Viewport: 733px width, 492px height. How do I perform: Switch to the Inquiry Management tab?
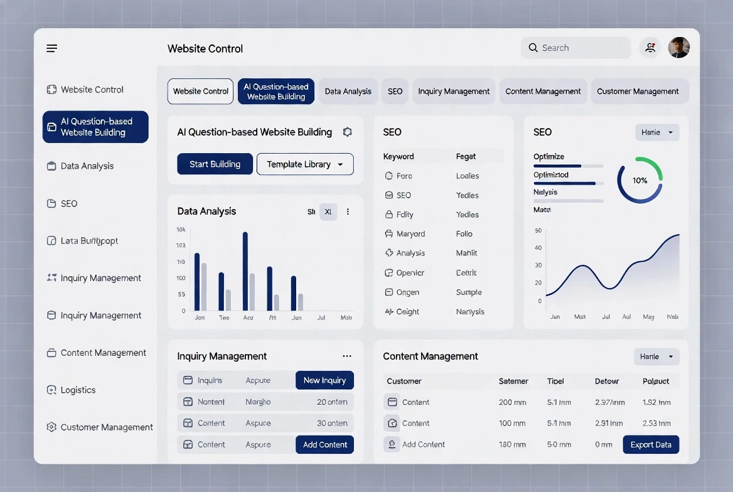454,92
